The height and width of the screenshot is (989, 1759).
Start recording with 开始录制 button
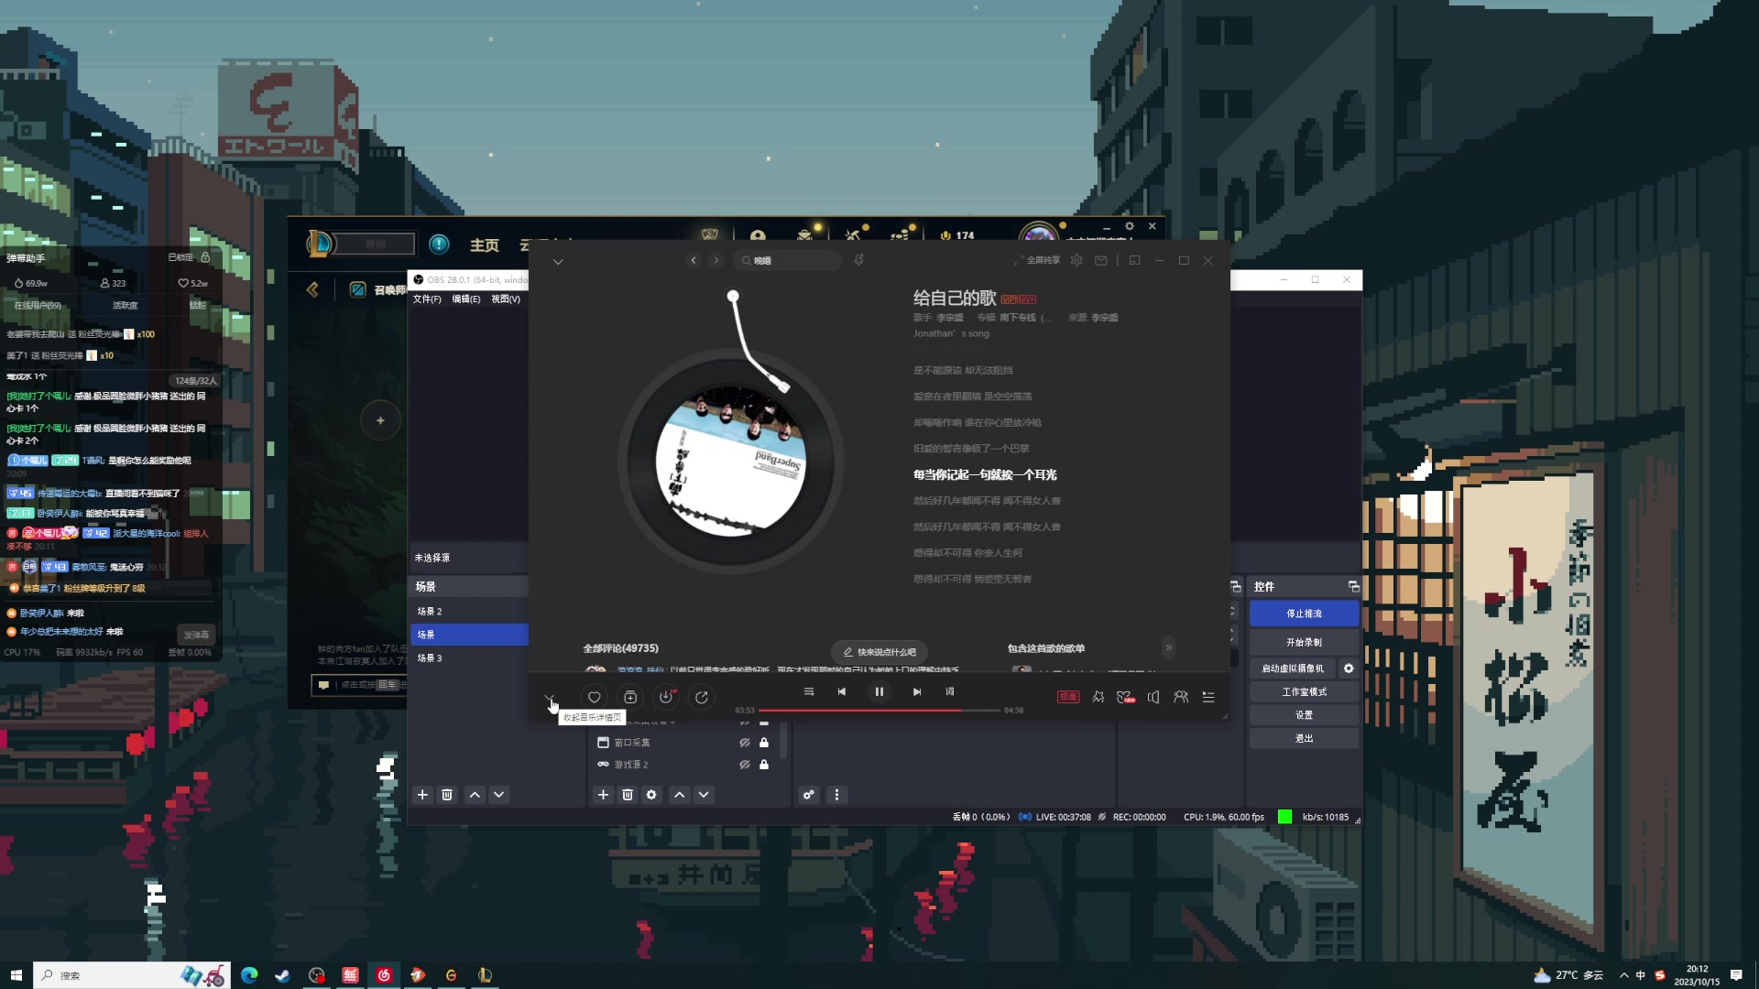[x=1304, y=643]
